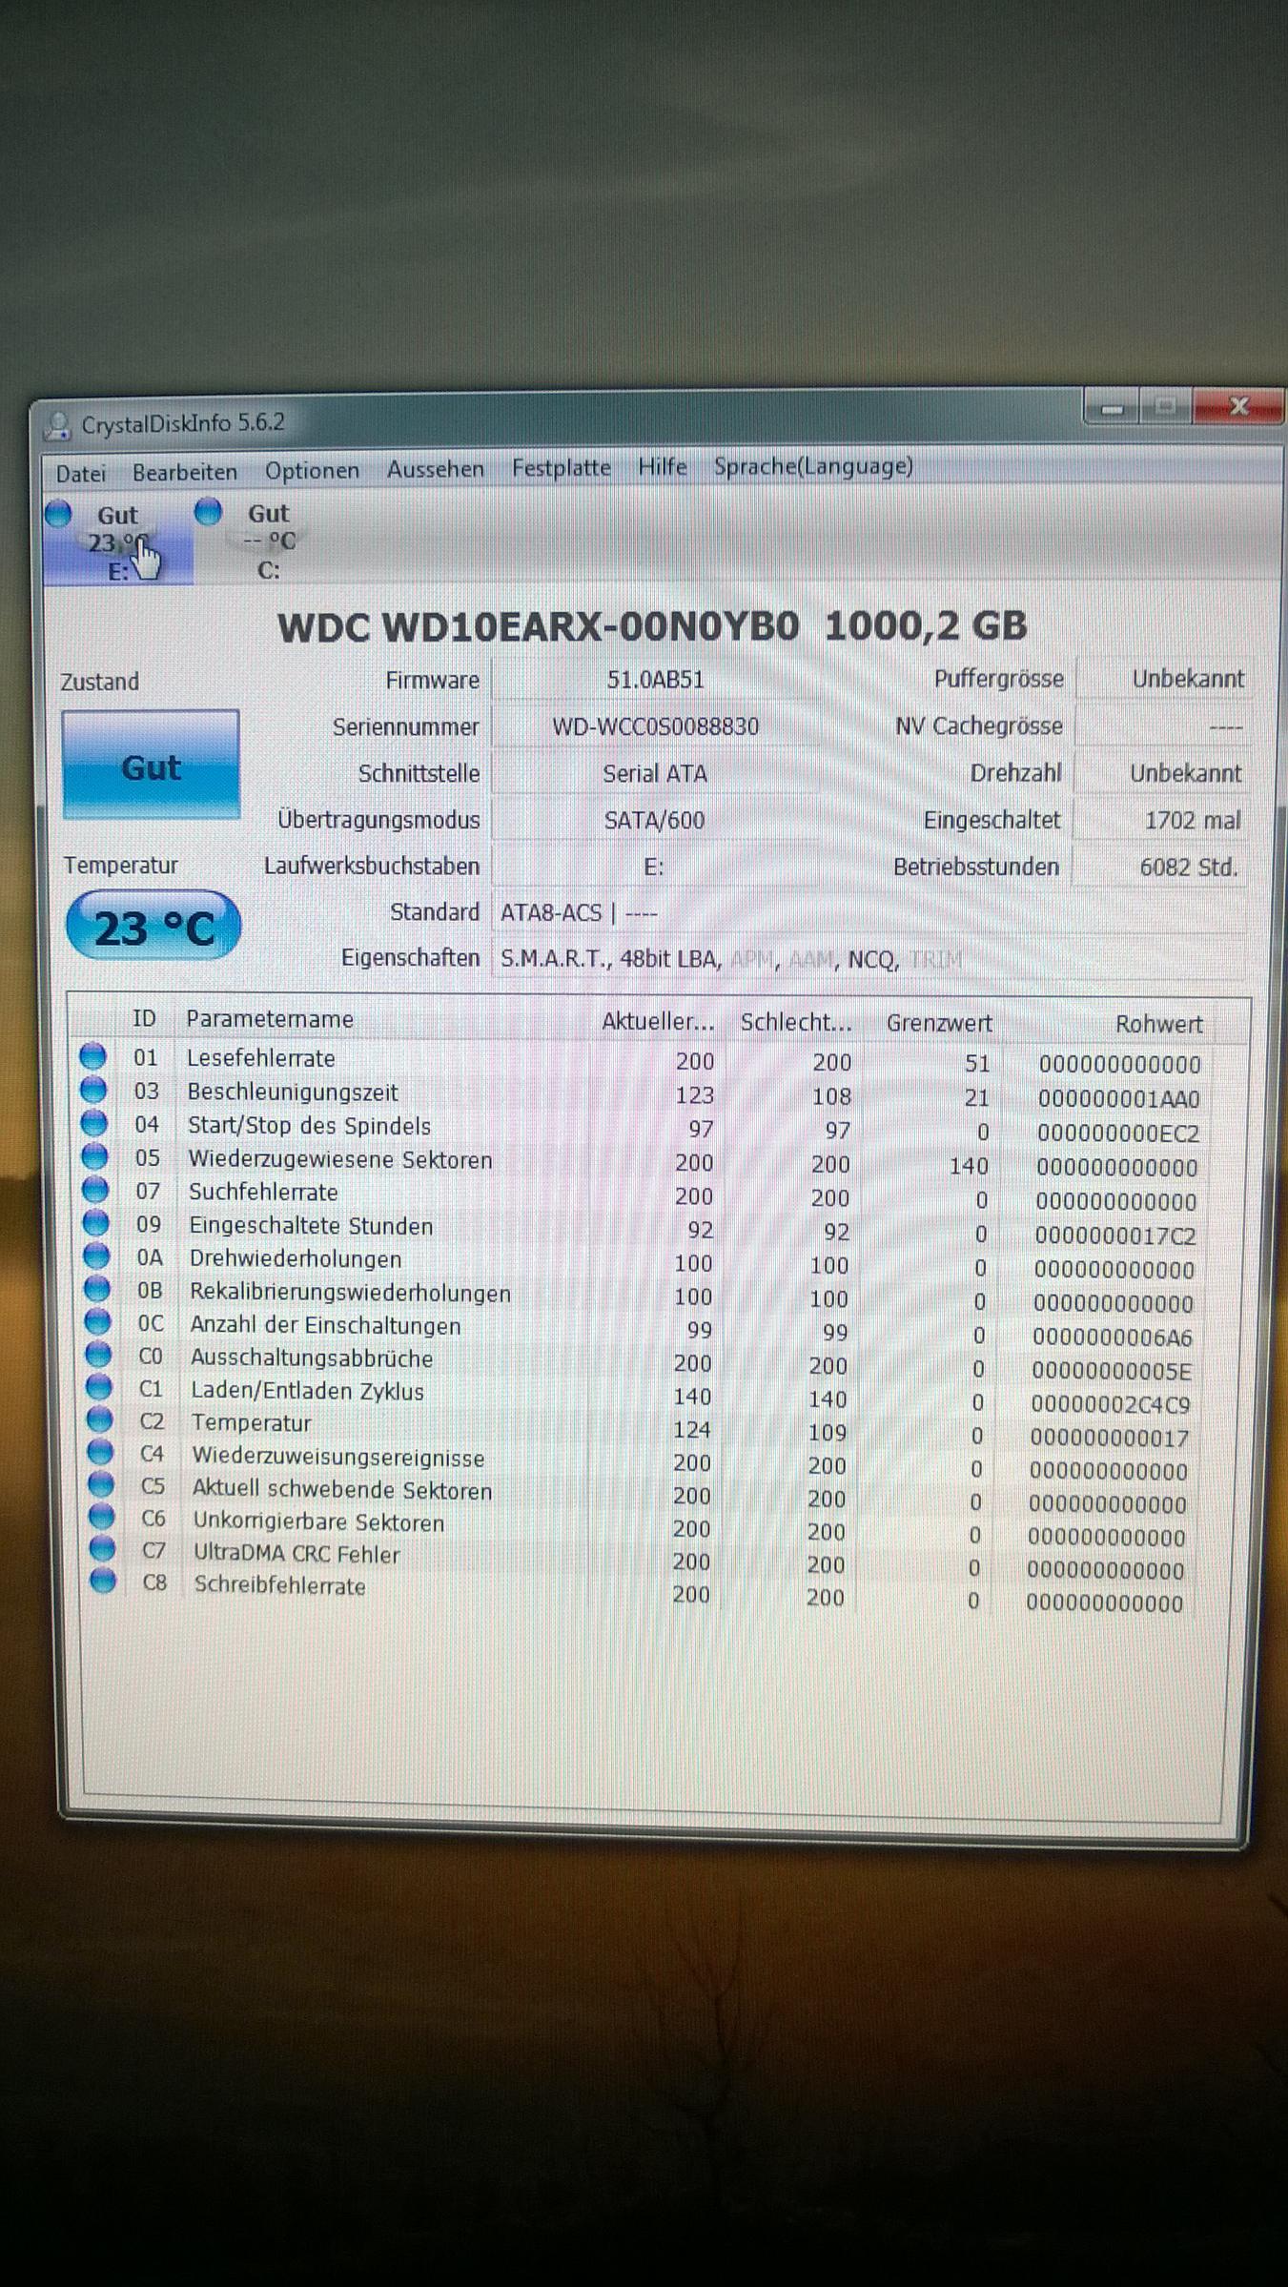Click the status orb of Eingeschaltete Stunden

click(96, 1223)
